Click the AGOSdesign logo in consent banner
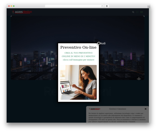The image size is (157, 132). (x=95, y=109)
